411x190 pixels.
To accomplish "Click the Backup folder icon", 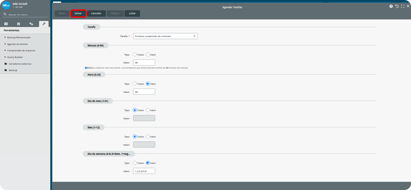I will click(6, 70).
